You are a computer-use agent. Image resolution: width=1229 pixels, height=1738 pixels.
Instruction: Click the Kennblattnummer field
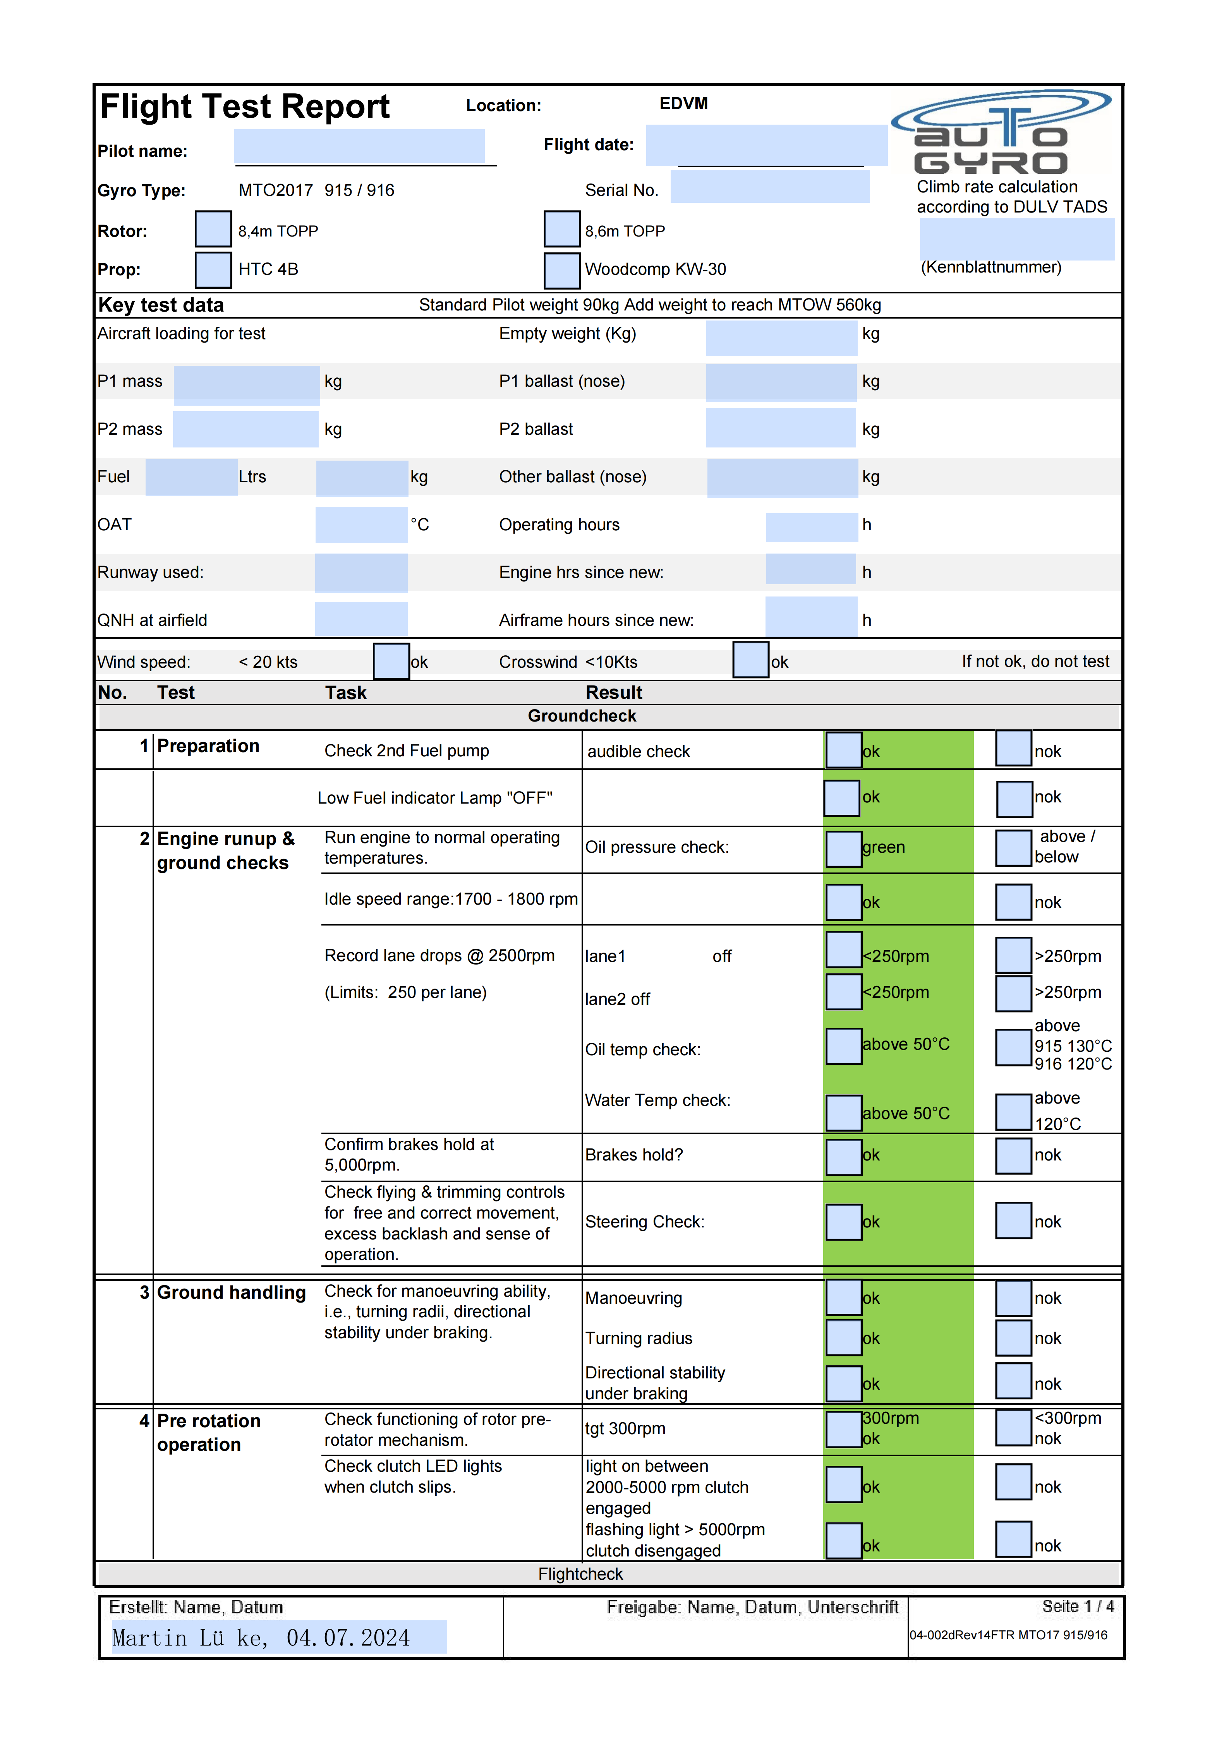[x=1017, y=239]
